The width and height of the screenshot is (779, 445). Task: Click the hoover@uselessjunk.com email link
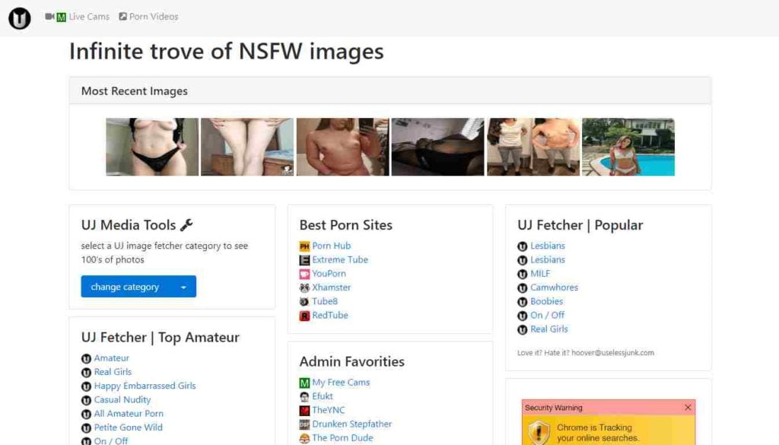(x=612, y=353)
